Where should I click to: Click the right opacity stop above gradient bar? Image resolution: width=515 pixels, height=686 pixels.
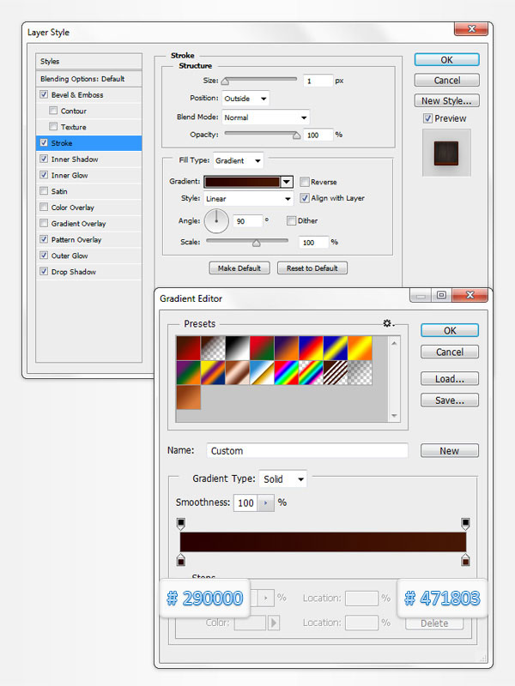tap(465, 524)
